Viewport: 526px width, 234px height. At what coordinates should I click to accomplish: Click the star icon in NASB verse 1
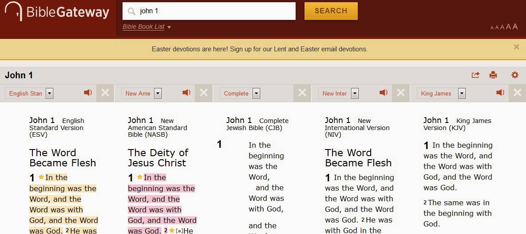139,177
